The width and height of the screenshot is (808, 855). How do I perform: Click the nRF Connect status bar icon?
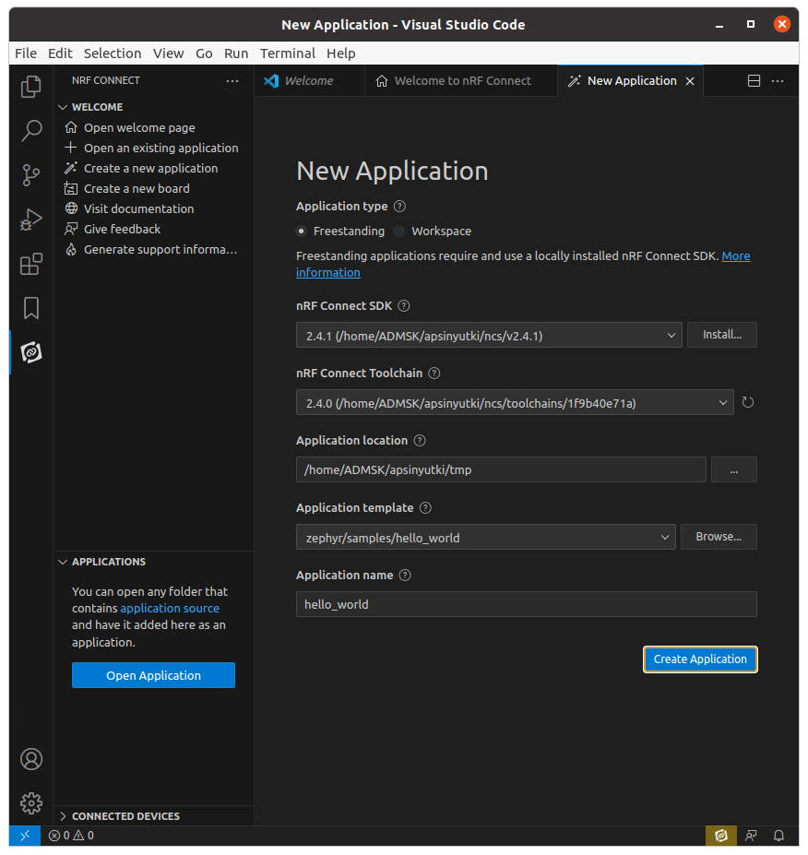720,836
